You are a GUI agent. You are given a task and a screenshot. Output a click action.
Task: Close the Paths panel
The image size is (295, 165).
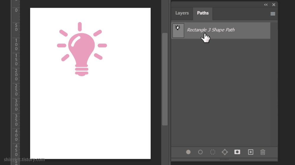point(274,5)
